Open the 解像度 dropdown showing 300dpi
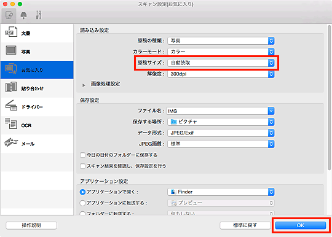 coord(221,74)
